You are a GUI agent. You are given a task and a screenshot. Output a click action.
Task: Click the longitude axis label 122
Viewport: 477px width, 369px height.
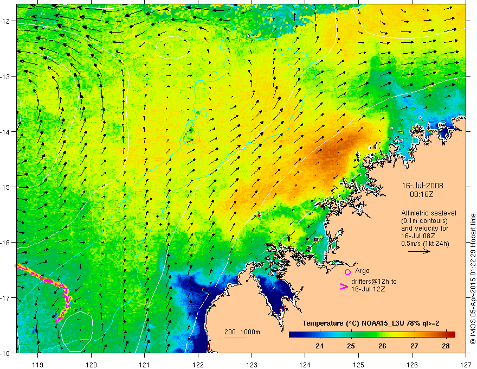pos(198,365)
